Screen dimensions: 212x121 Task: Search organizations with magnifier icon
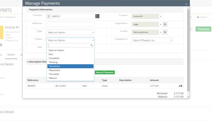(165, 24)
